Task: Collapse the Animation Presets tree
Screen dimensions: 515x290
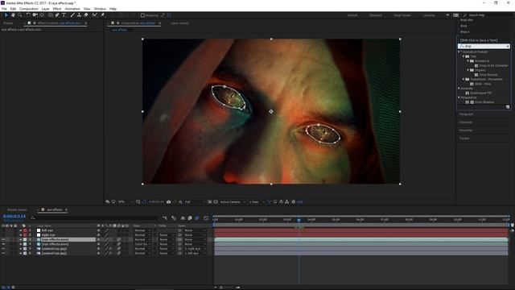Action: 459,52
